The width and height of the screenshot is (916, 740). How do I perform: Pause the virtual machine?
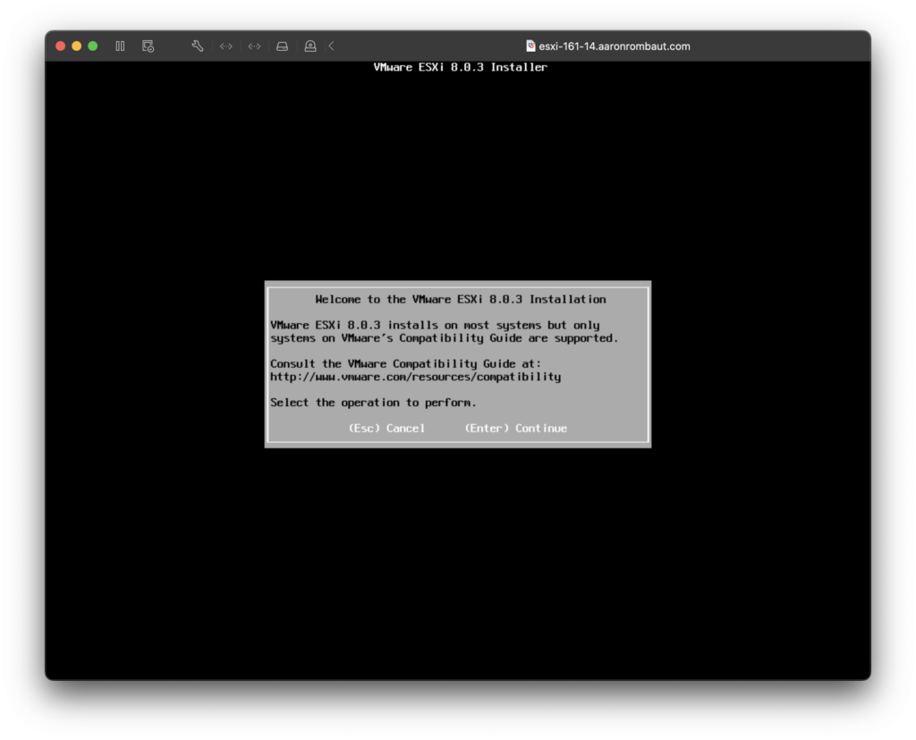pyautogui.click(x=120, y=47)
